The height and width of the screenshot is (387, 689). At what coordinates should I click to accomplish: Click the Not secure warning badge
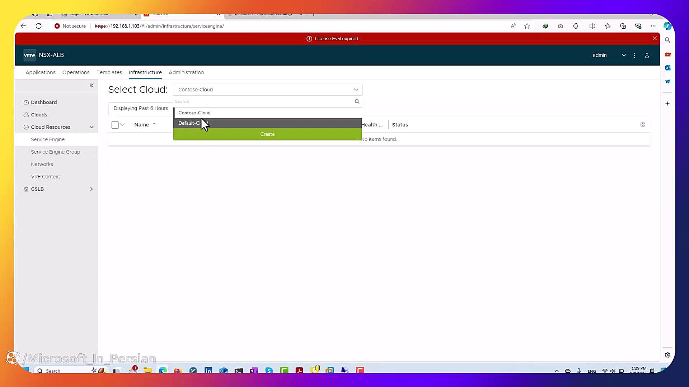click(70, 26)
